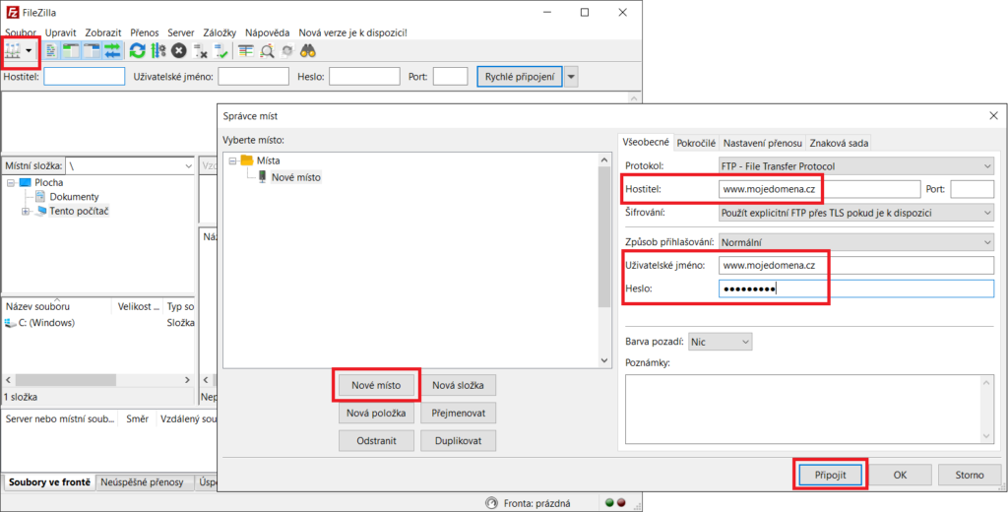1008x512 pixels.
Task: Open the Šifrování dropdown
Action: (x=856, y=213)
